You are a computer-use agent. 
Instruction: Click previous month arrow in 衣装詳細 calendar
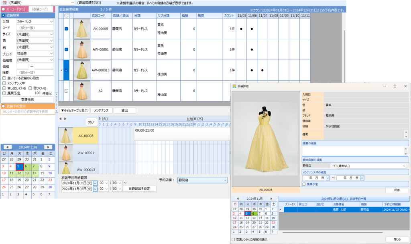(x=237, y=199)
